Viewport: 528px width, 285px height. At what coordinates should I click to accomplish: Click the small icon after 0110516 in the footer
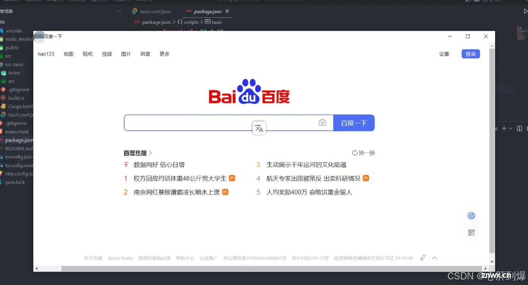[423, 258]
